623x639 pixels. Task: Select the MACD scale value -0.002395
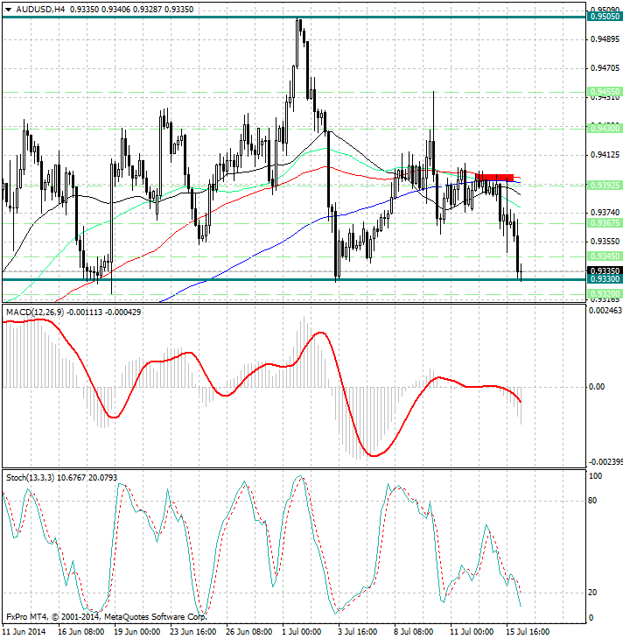tap(605, 462)
